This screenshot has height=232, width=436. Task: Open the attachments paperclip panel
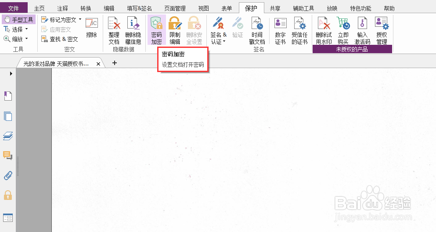click(x=8, y=176)
